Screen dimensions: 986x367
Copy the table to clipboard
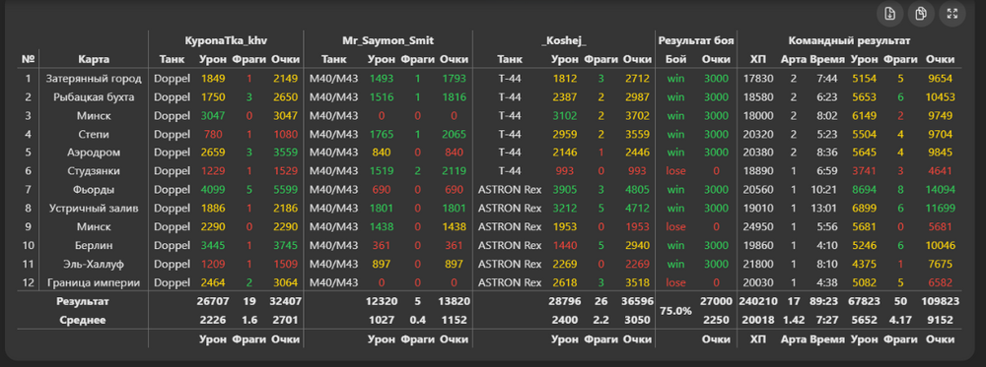(x=921, y=14)
